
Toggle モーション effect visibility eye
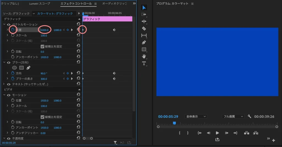point(9,95)
